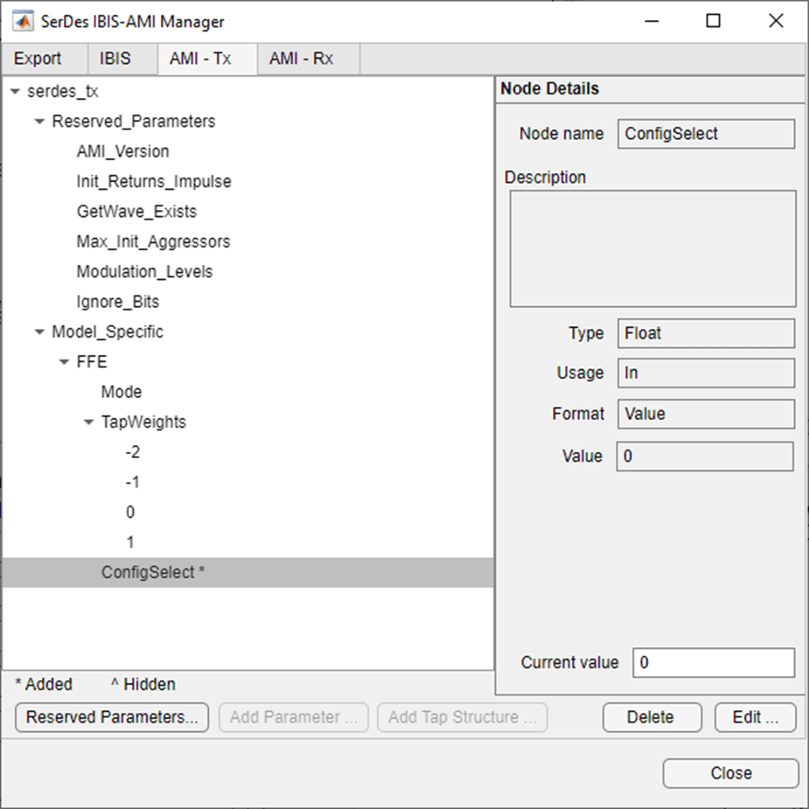Collapse the Reserved_Parameters tree node
Viewport: 809px width, 809px height.
[39, 122]
